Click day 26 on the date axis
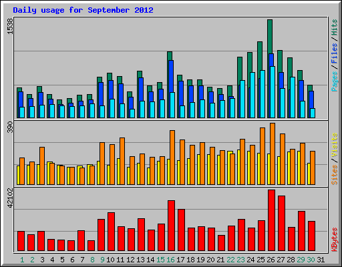The height and width of the screenshot is (267, 342). (271, 260)
